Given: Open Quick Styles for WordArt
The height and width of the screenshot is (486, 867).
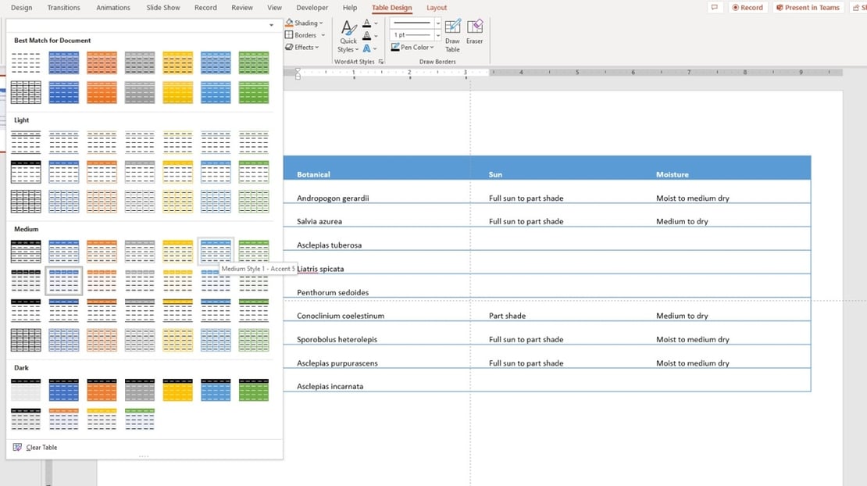Looking at the screenshot, I should (348, 36).
